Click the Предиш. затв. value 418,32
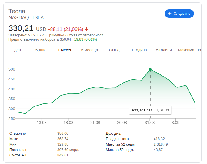Image resolution: width=207 pixels, height=164 pixels. tap(159, 139)
